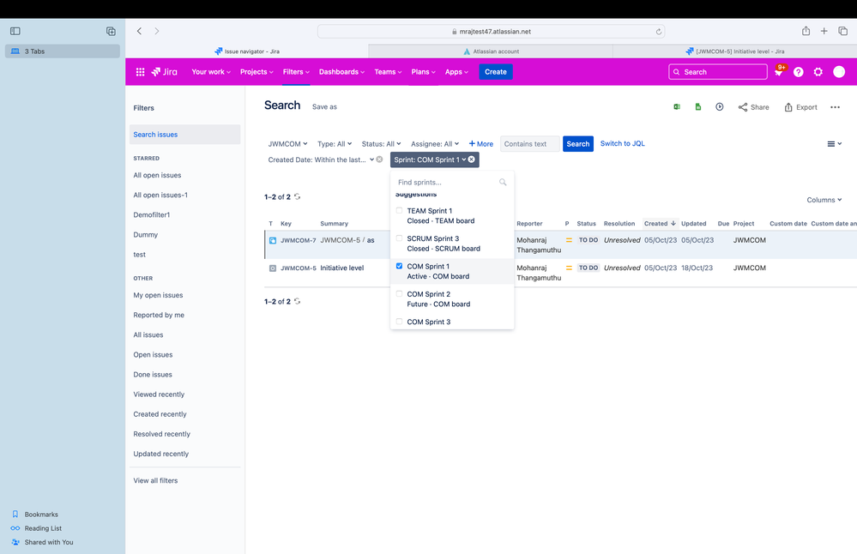Remove the Created Date filter

[379, 160]
